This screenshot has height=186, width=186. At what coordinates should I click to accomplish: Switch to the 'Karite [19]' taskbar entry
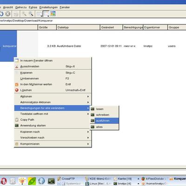(x=123, y=179)
